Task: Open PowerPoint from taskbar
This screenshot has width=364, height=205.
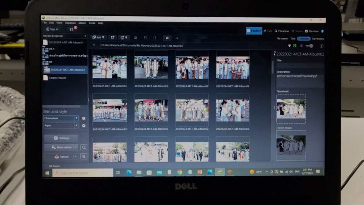Action: (x=200, y=172)
